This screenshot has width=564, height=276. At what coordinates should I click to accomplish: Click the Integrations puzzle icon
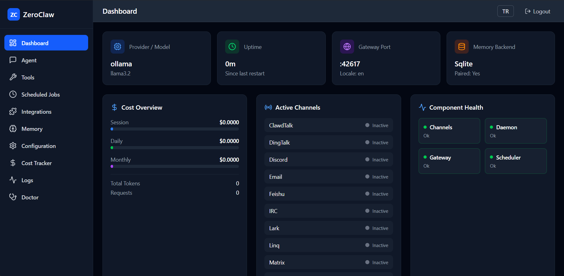[x=13, y=112]
